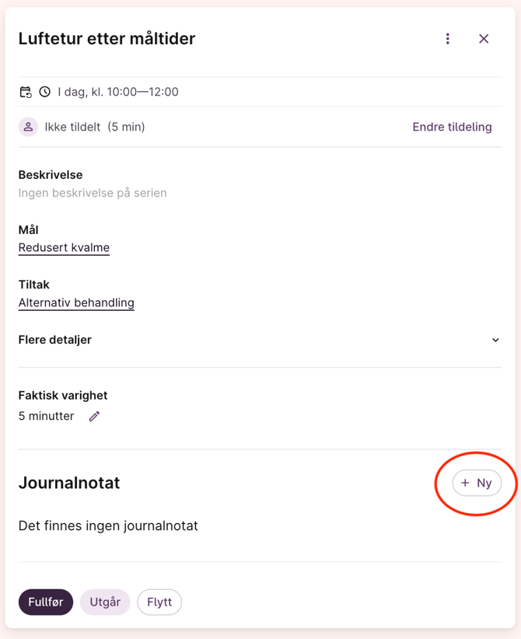Close the Luftetur etter måltider dialog
The image size is (521, 639).
pyautogui.click(x=484, y=39)
